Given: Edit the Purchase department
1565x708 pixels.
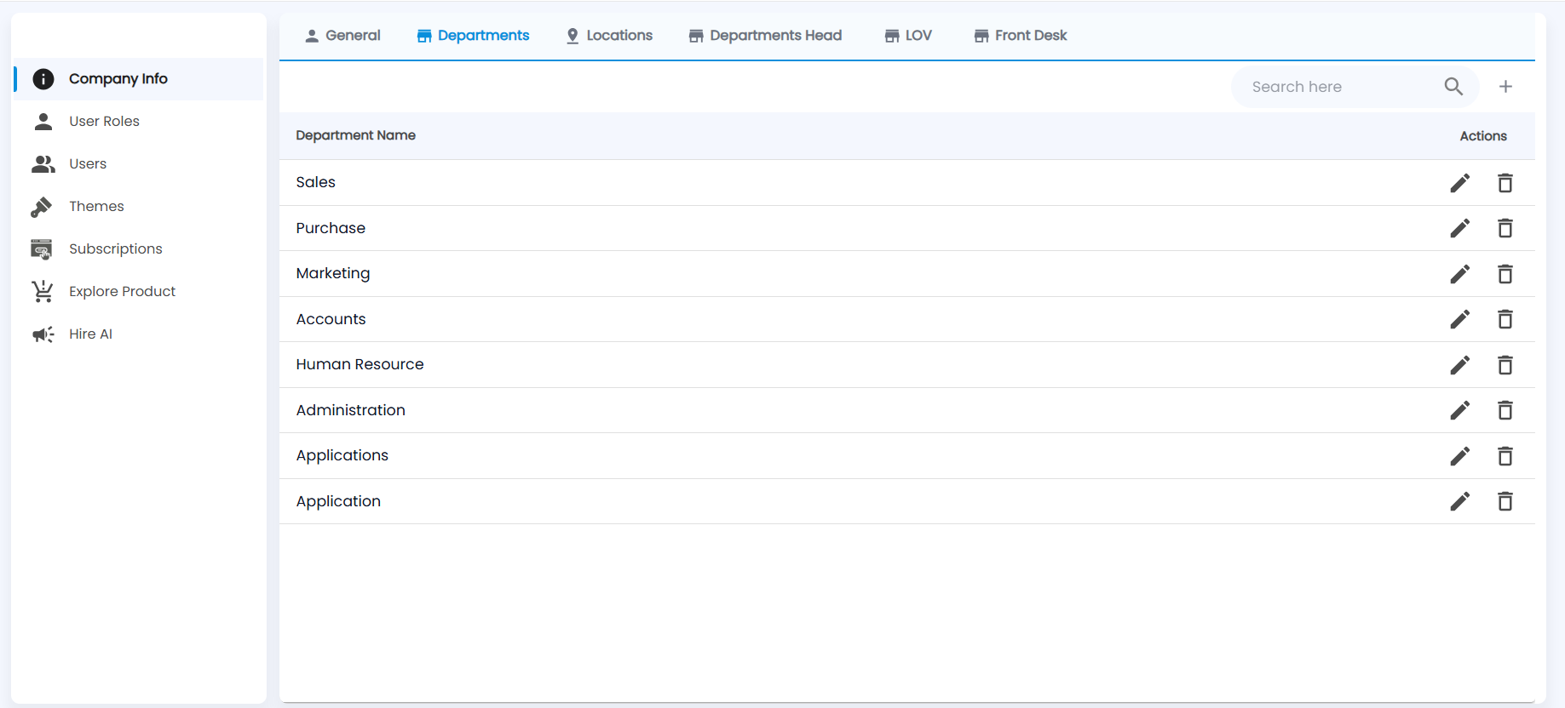Looking at the screenshot, I should tap(1459, 228).
